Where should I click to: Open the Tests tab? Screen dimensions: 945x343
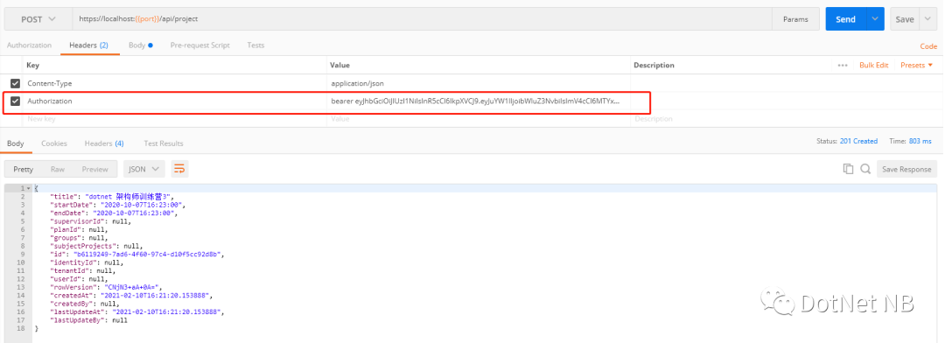point(255,45)
